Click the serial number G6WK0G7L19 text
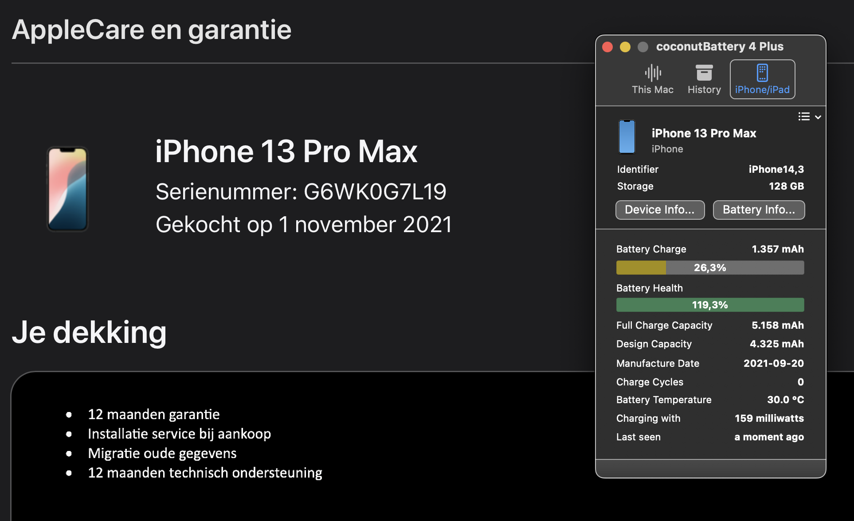Screen dimensions: 854x521 tap(374, 192)
